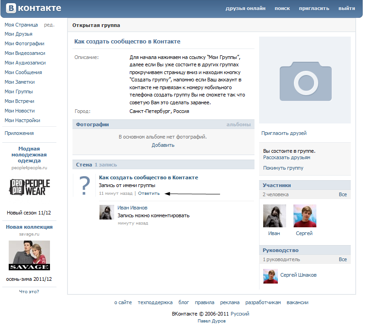
Task: Click savage.ru ad domain text
Action: coord(29,235)
